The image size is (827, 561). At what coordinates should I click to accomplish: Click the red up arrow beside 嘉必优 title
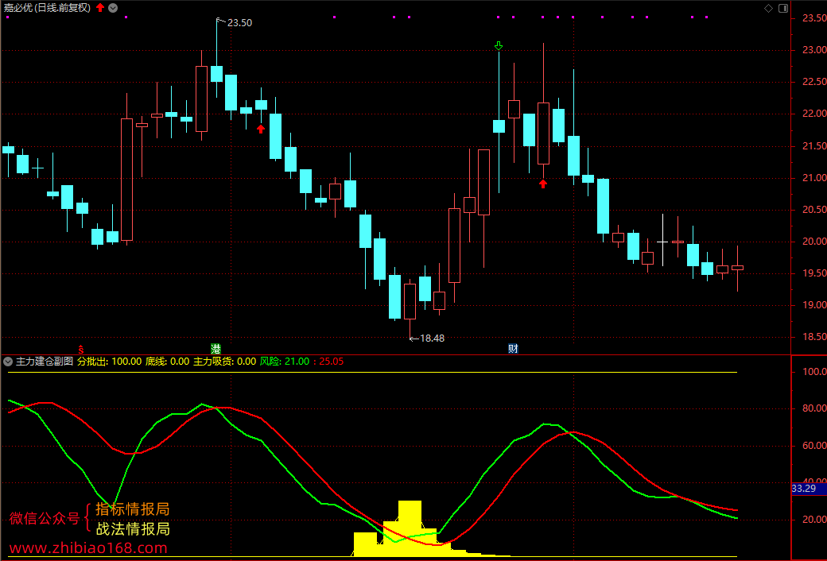100,7
